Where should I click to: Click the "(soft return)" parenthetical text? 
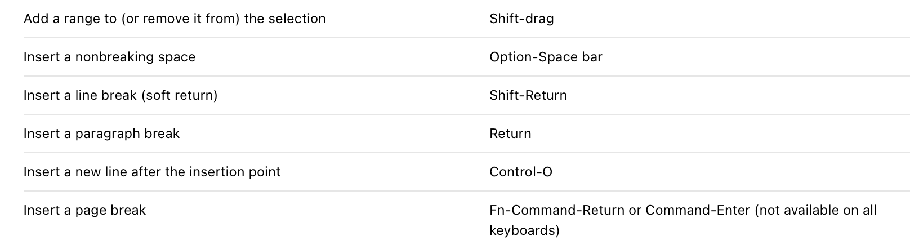(179, 95)
